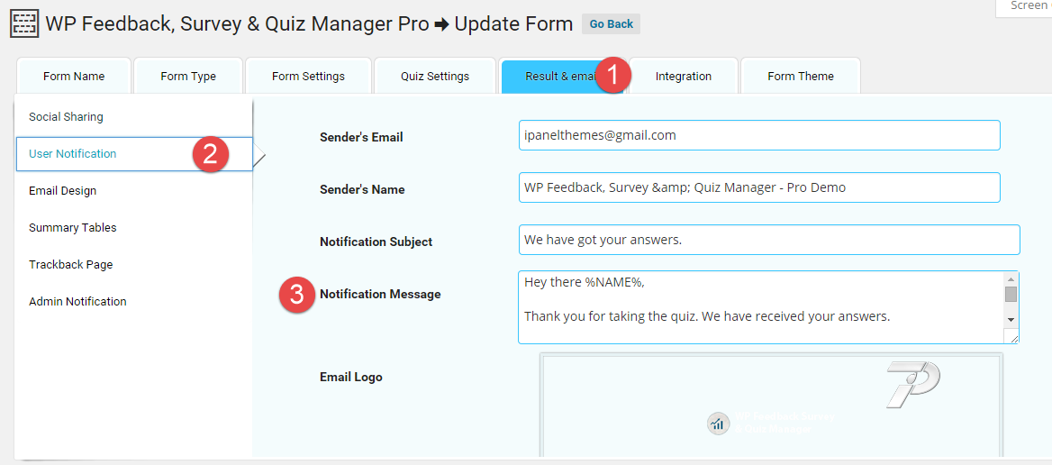
Task: Click red step marker number 1
Action: [612, 76]
